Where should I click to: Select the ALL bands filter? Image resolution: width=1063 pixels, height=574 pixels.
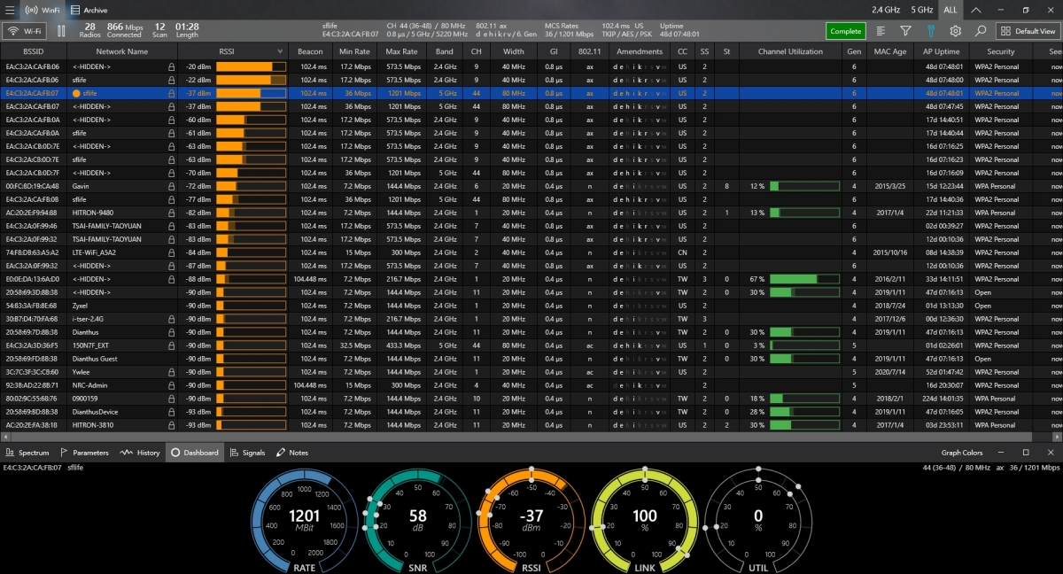pyautogui.click(x=950, y=10)
